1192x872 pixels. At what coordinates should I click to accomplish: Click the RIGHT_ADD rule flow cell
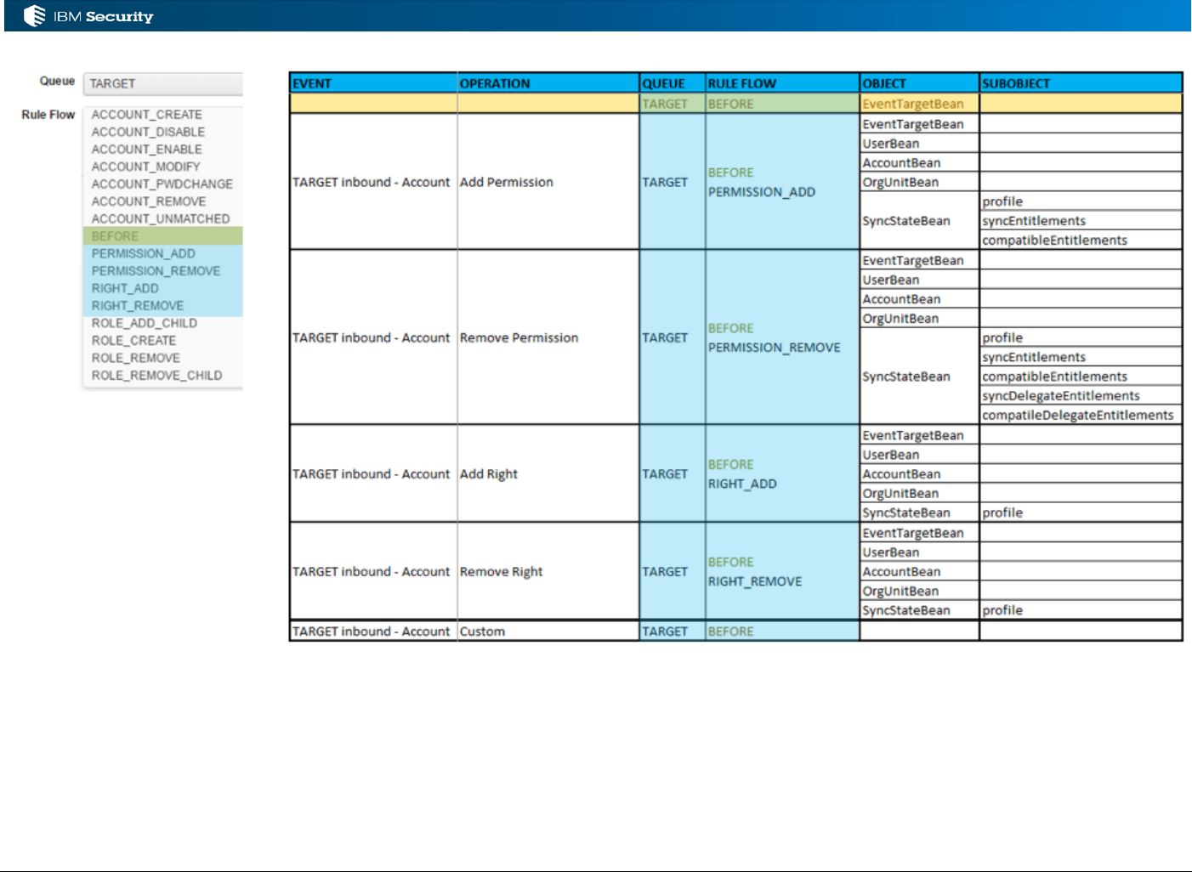pyautogui.click(x=782, y=473)
